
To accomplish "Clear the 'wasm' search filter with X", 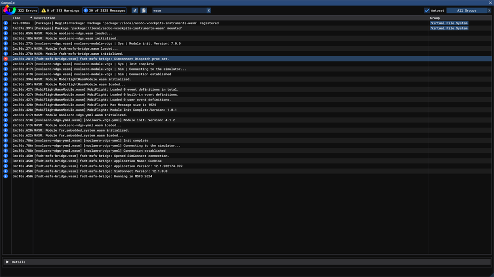I will click(x=208, y=10).
